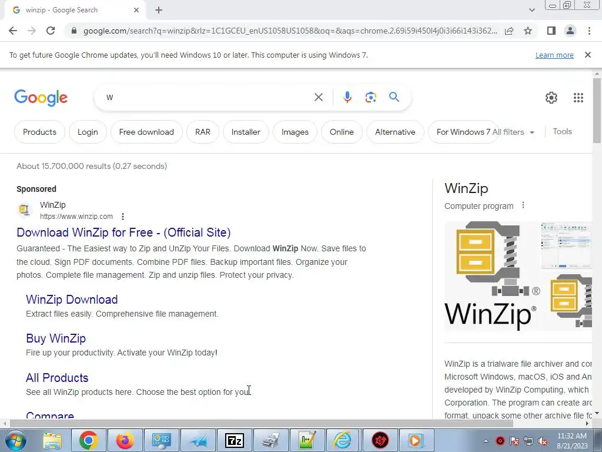Open more options for WinZip knowledge panel
Viewport: 602px width, 452px height.
523,205
